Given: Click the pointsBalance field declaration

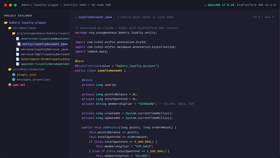Looking at the screenshot, I should (110, 94).
